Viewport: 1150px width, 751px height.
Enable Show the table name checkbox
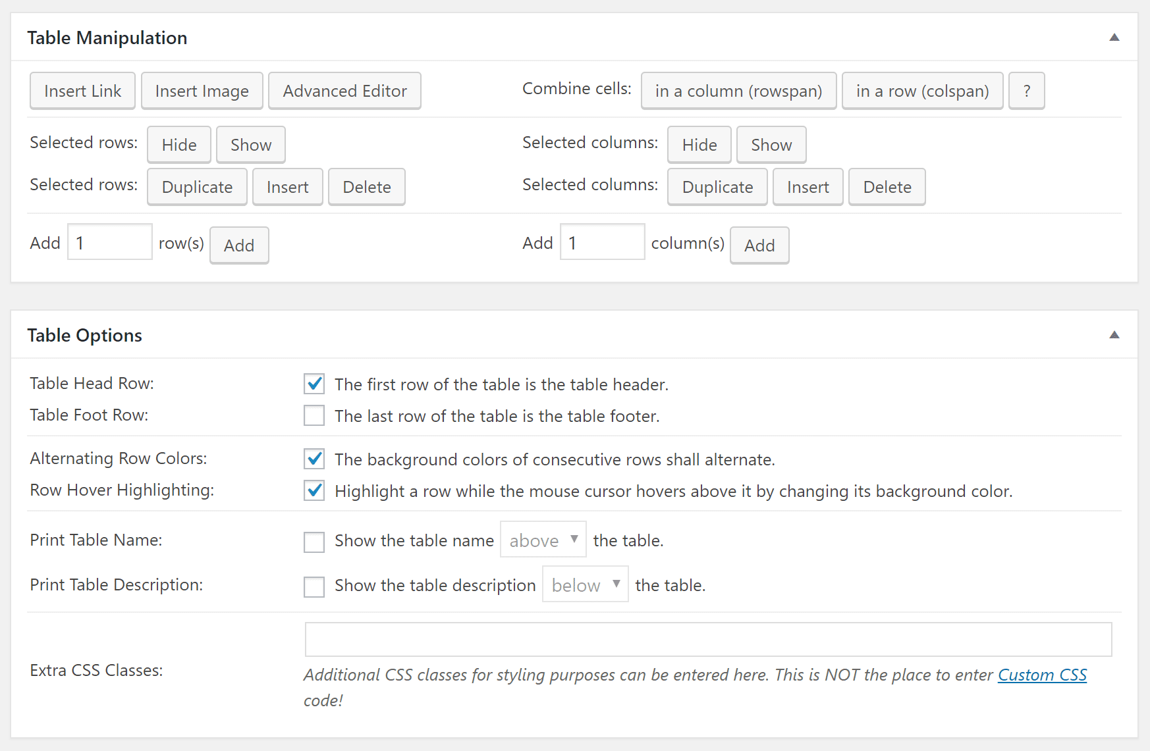(314, 542)
